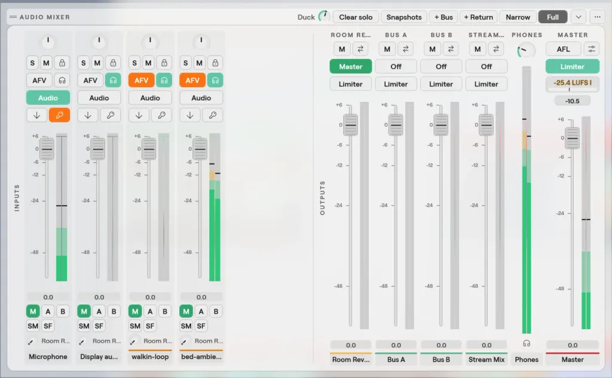Toggle headphone monitor on walkin-loop channel
This screenshot has width=612, height=378.
(164, 80)
